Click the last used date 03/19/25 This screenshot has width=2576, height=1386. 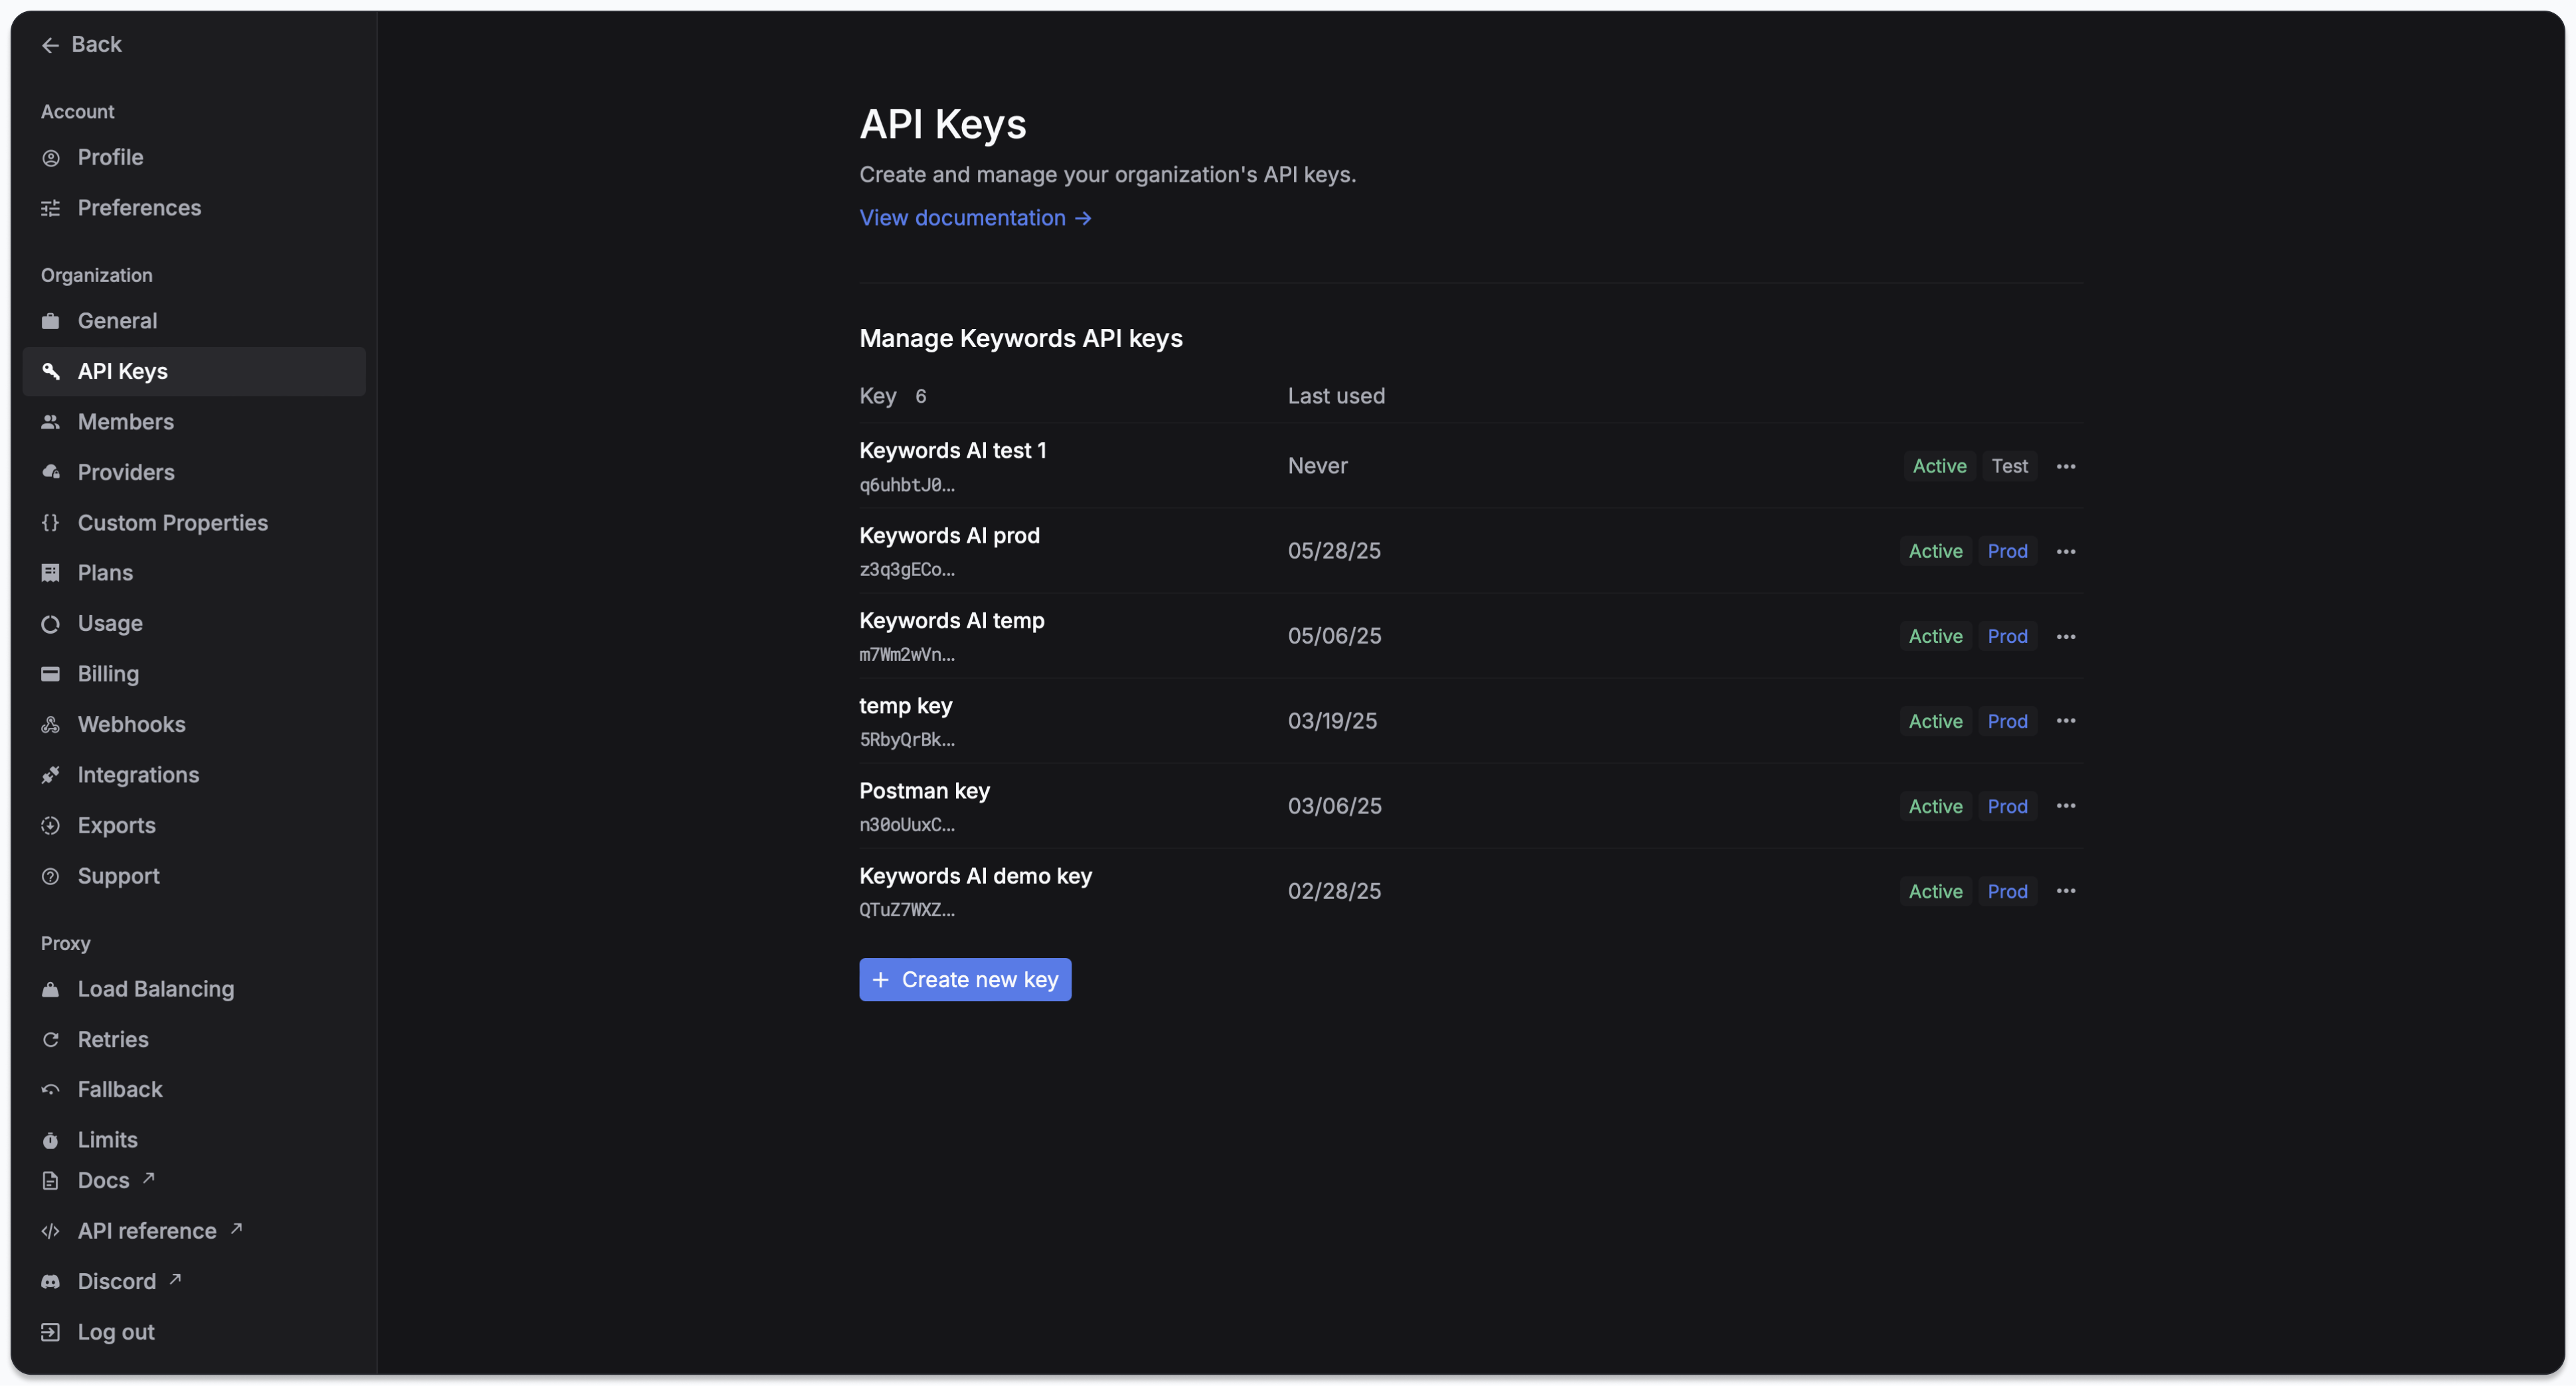click(1332, 721)
